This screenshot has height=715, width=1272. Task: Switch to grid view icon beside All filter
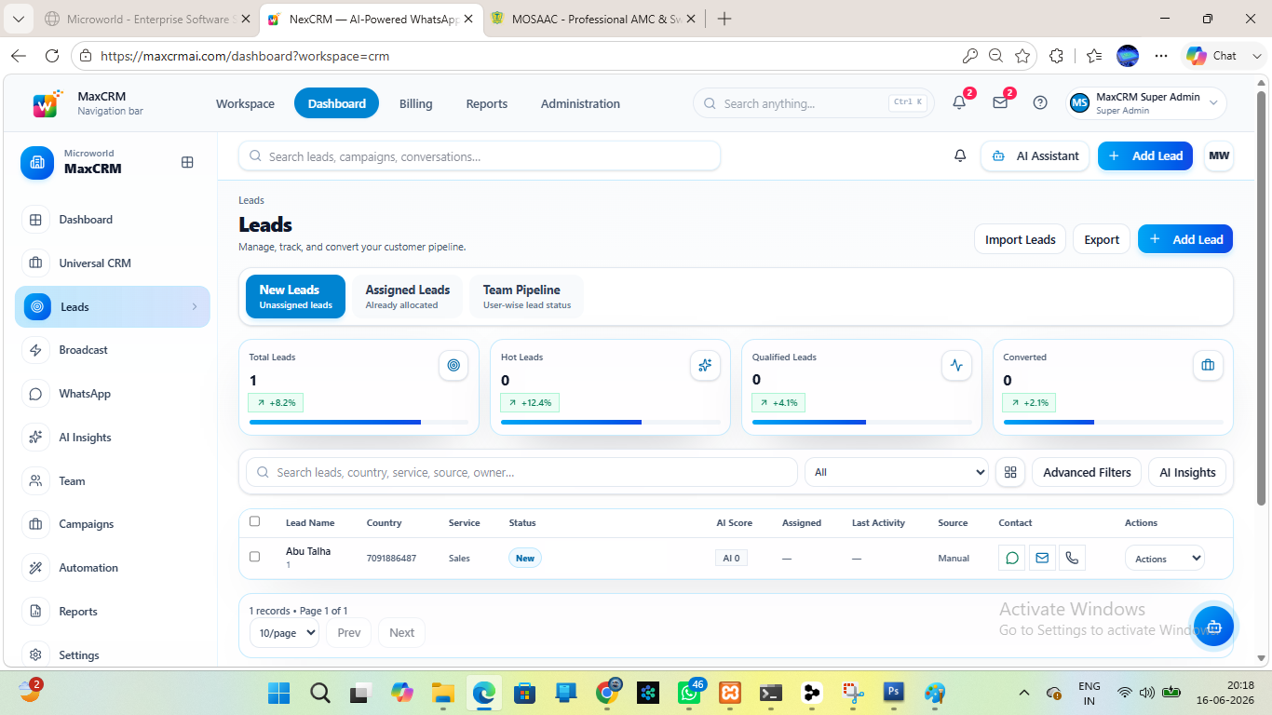tap(1009, 472)
